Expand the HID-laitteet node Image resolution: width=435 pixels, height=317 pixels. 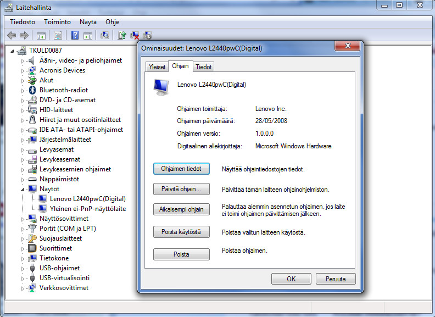pyautogui.click(x=23, y=110)
